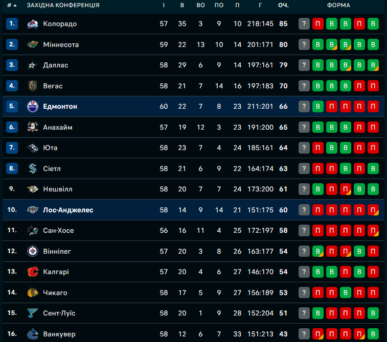This screenshot has height=342, width=387.
Task: Click the Vegas Golden Knights logo
Action: [x=33, y=86]
